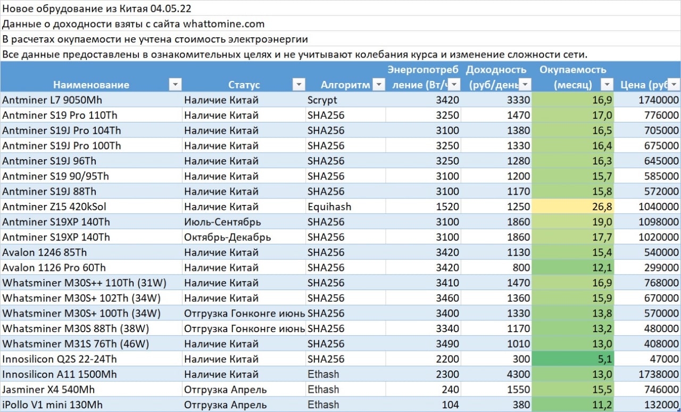Image resolution: width=681 pixels, height=412 pixels.
Task: Select price cell 47000
Action: coord(648,359)
